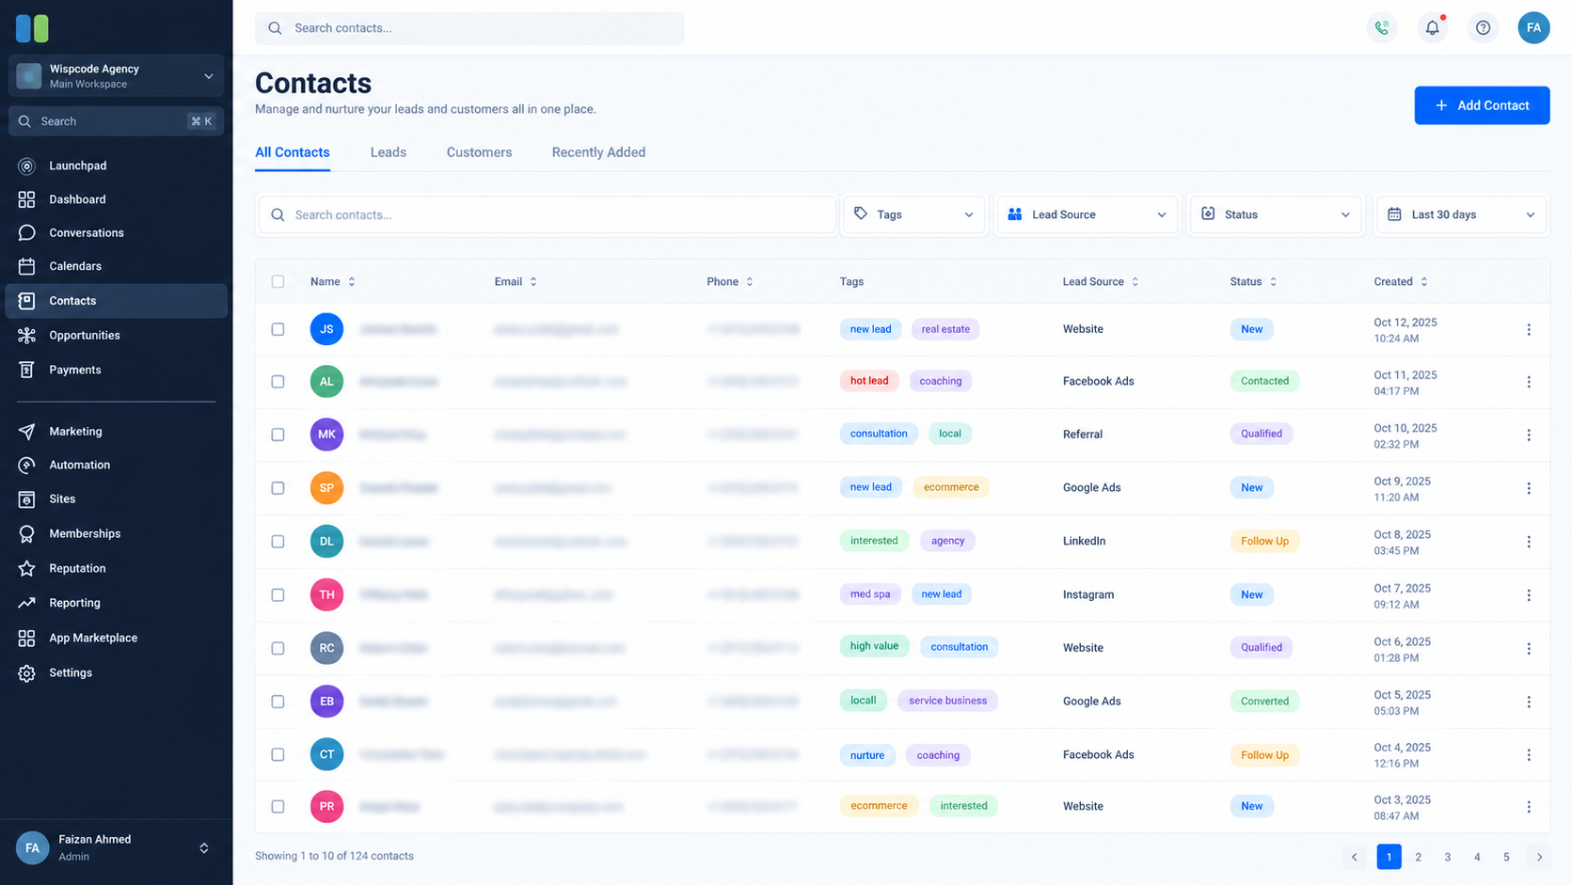Check the box for contact JS
The image size is (1572, 885).
pos(278,329)
